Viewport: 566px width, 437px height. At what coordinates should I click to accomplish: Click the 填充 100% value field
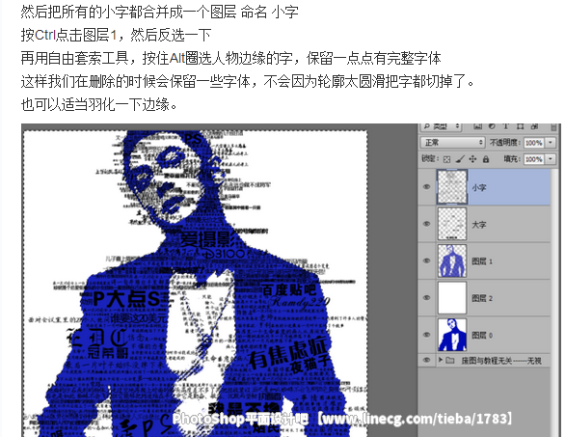point(534,159)
